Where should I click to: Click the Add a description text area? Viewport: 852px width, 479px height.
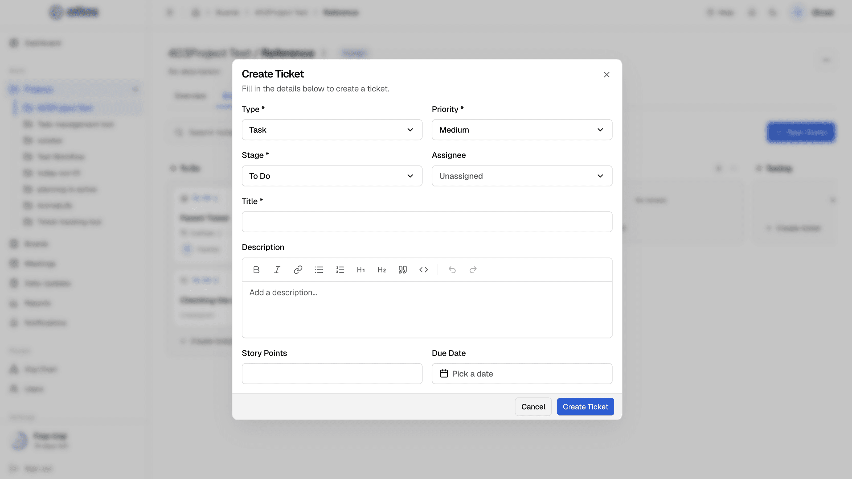pyautogui.click(x=427, y=310)
